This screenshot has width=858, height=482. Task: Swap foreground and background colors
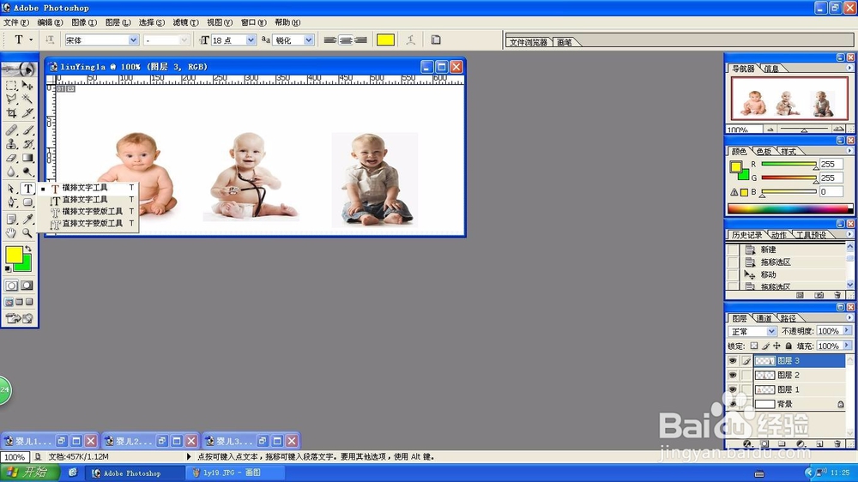(28, 250)
